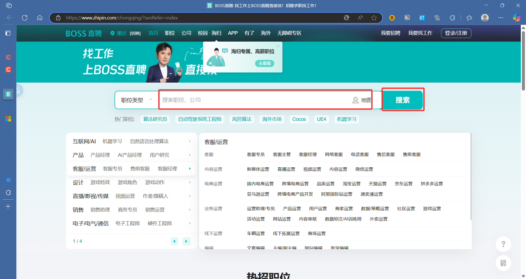The image size is (526, 279).
Task: Click 去看看 in the popup
Action: (x=265, y=63)
